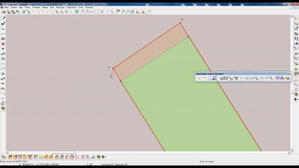Open the Вид menu
The width and height of the screenshot is (299, 168).
coord(21,7)
